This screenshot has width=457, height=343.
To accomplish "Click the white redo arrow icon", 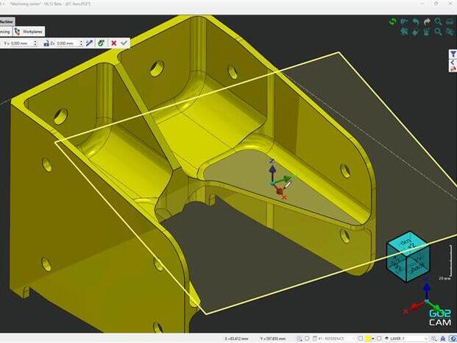I will tap(427, 22).
